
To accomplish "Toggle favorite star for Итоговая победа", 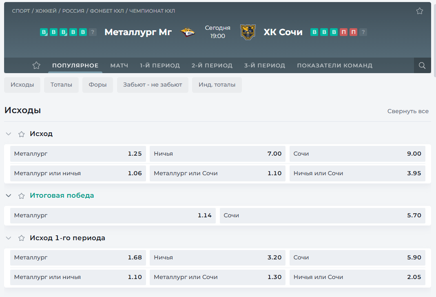I will [x=22, y=196].
